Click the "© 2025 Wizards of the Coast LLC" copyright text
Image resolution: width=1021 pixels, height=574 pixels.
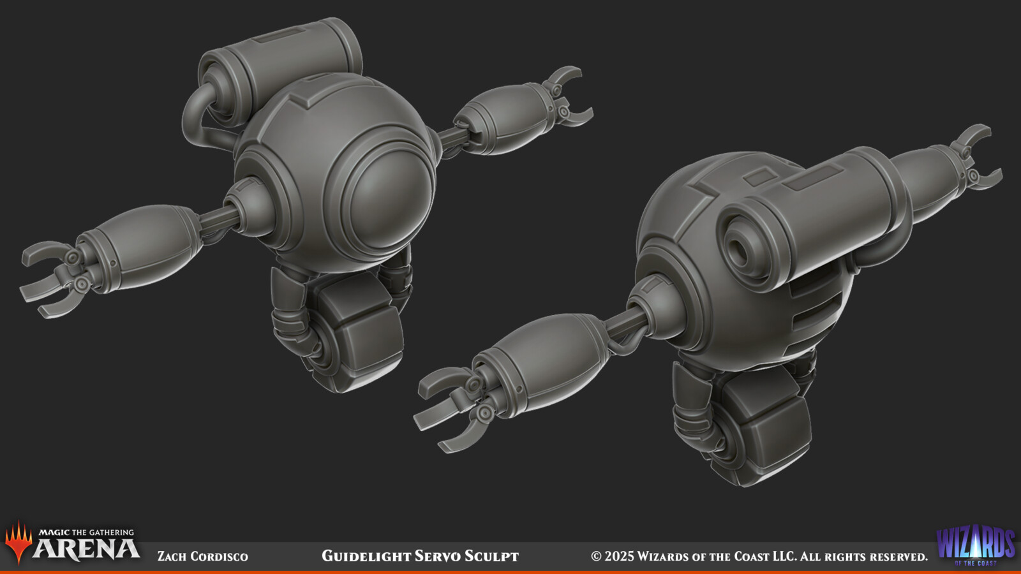pos(694,556)
